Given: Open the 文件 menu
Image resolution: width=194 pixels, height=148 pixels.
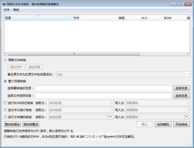Looking at the screenshot, I should coord(6,10).
